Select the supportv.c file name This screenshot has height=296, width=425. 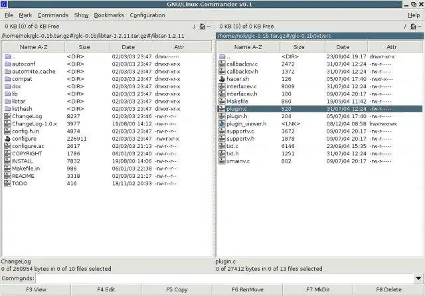[x=240, y=131]
